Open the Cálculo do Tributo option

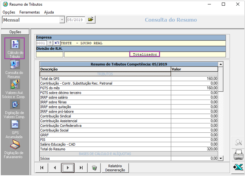point(15,48)
